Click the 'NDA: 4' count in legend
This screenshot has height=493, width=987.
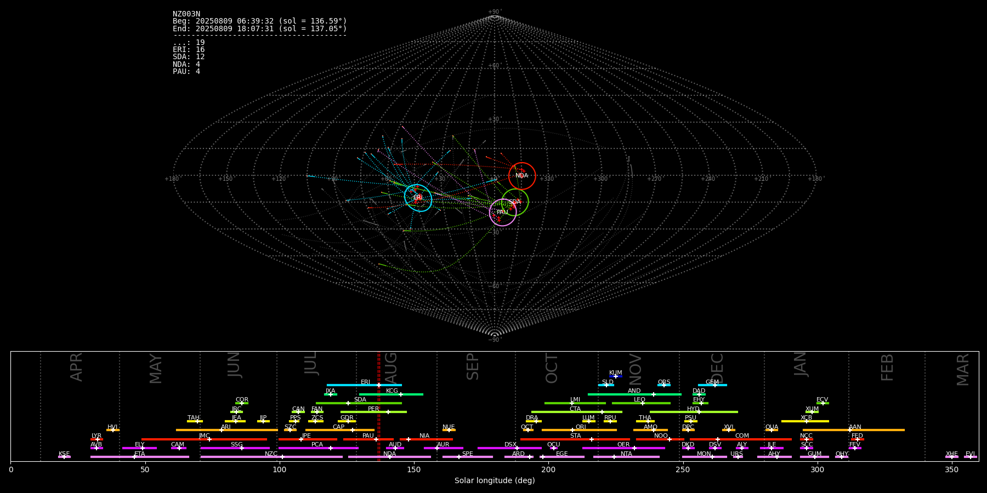pos(186,65)
